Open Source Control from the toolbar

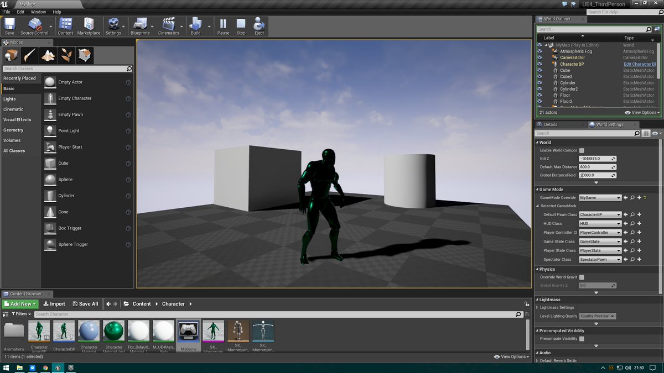(35, 26)
